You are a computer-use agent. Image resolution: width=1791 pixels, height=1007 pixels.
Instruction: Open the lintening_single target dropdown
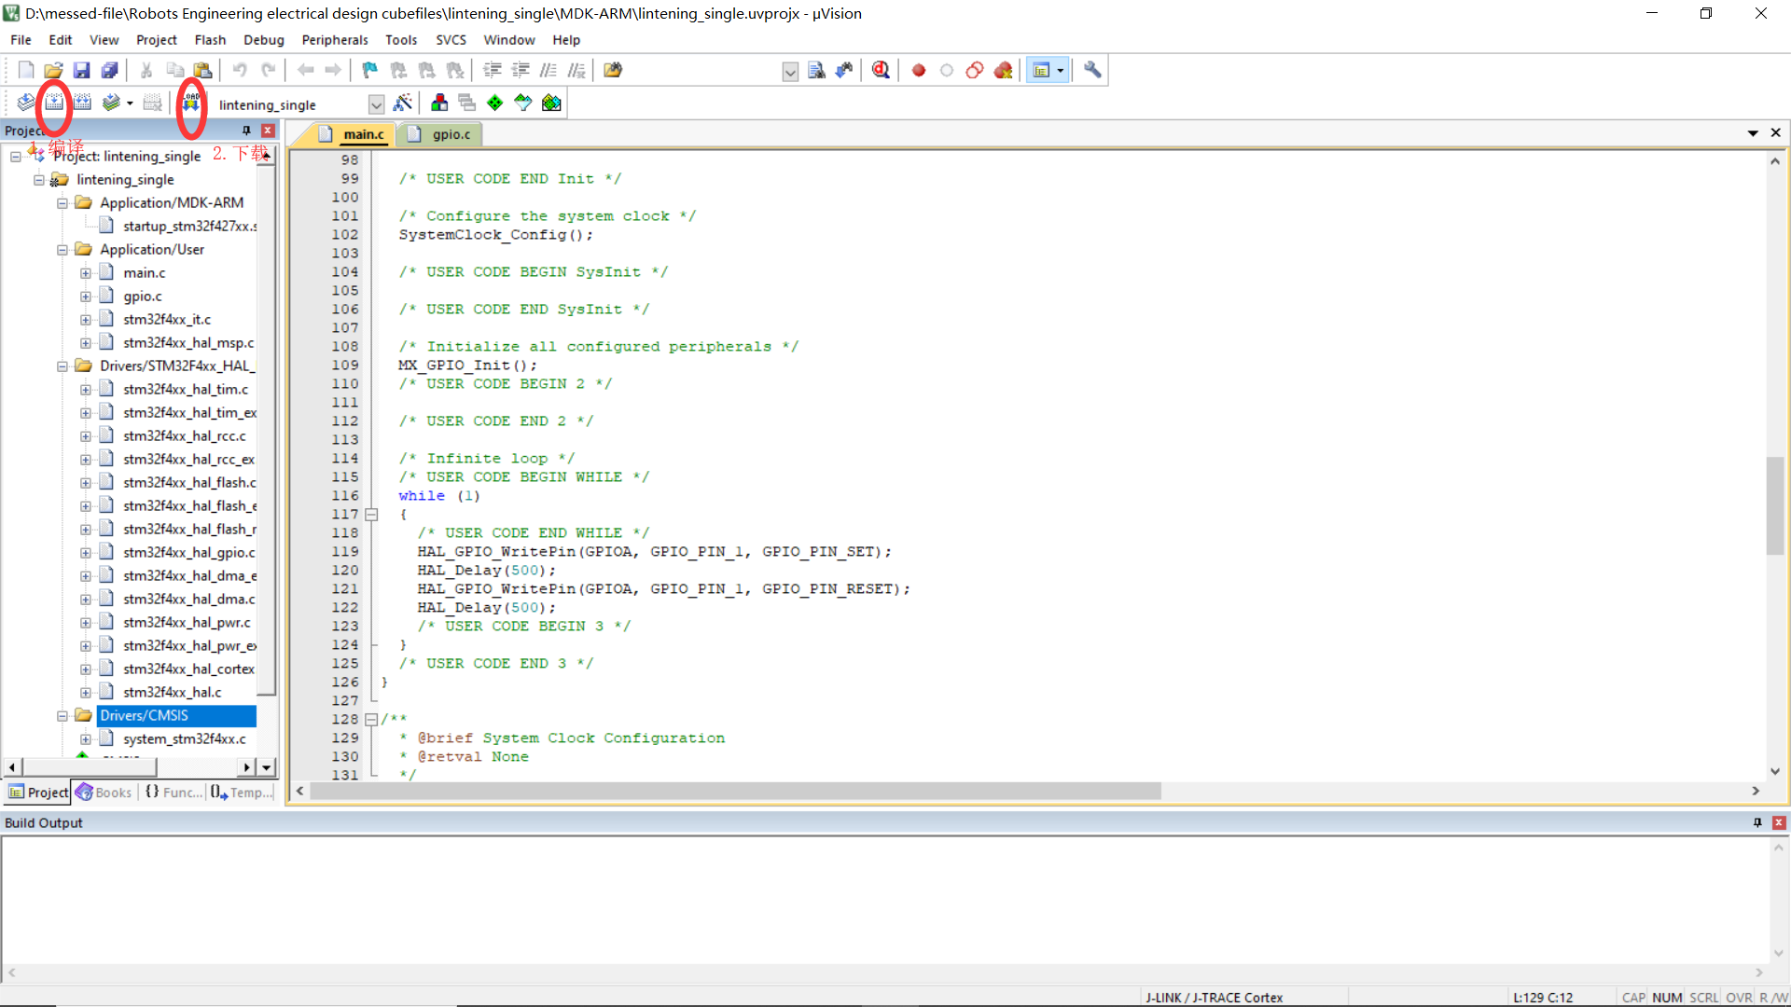376,104
